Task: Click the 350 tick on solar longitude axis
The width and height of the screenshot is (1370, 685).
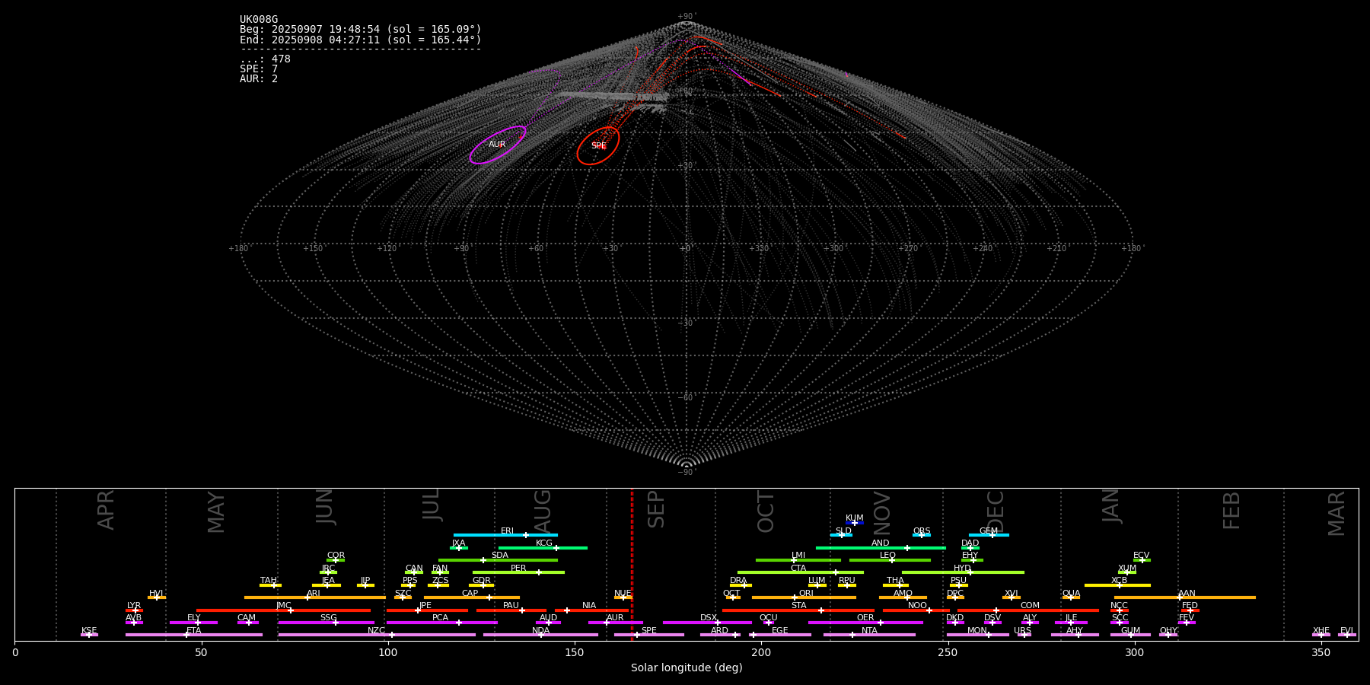Action: [x=1321, y=653]
